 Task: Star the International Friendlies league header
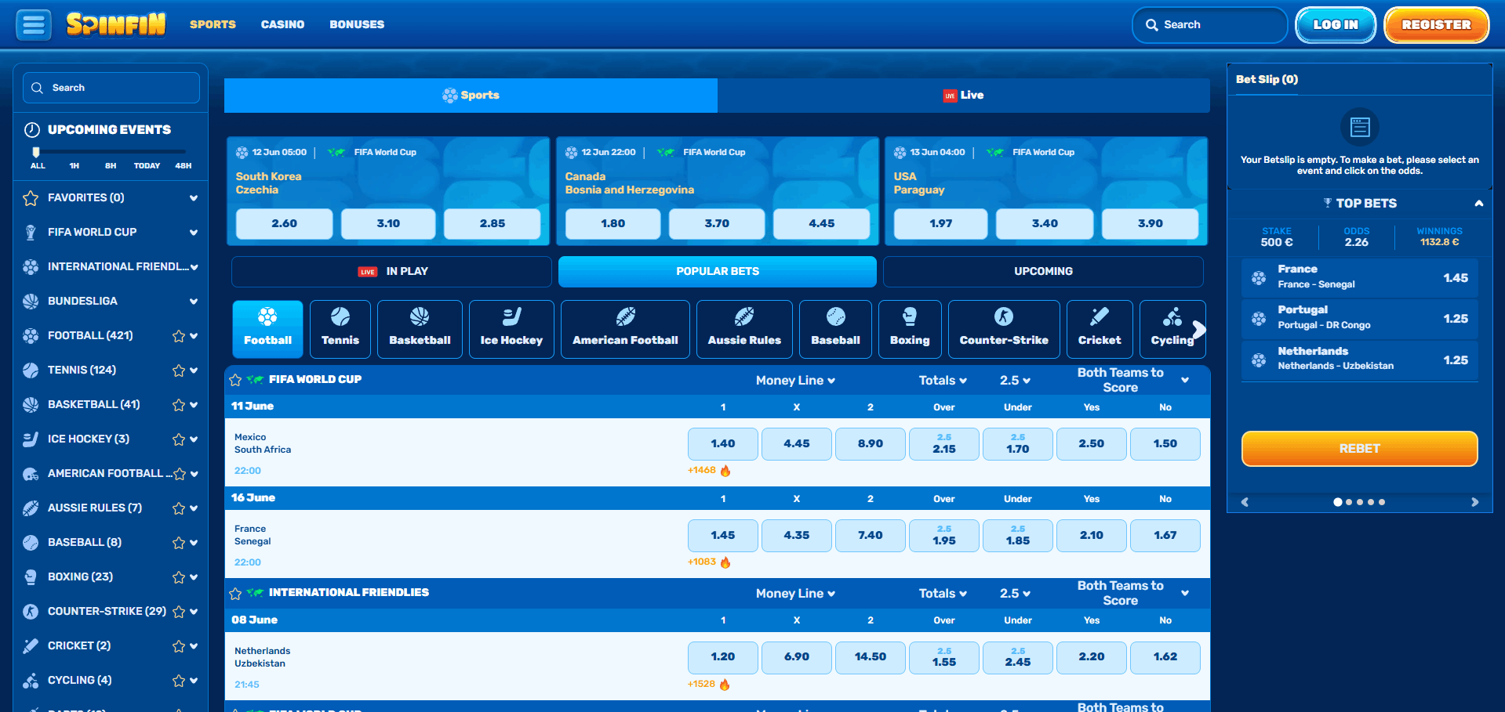pyautogui.click(x=235, y=593)
